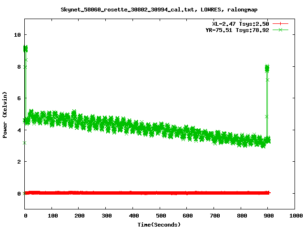Click y-axis tick label 8
The width and height of the screenshot is (305, 229).
click(x=19, y=67)
